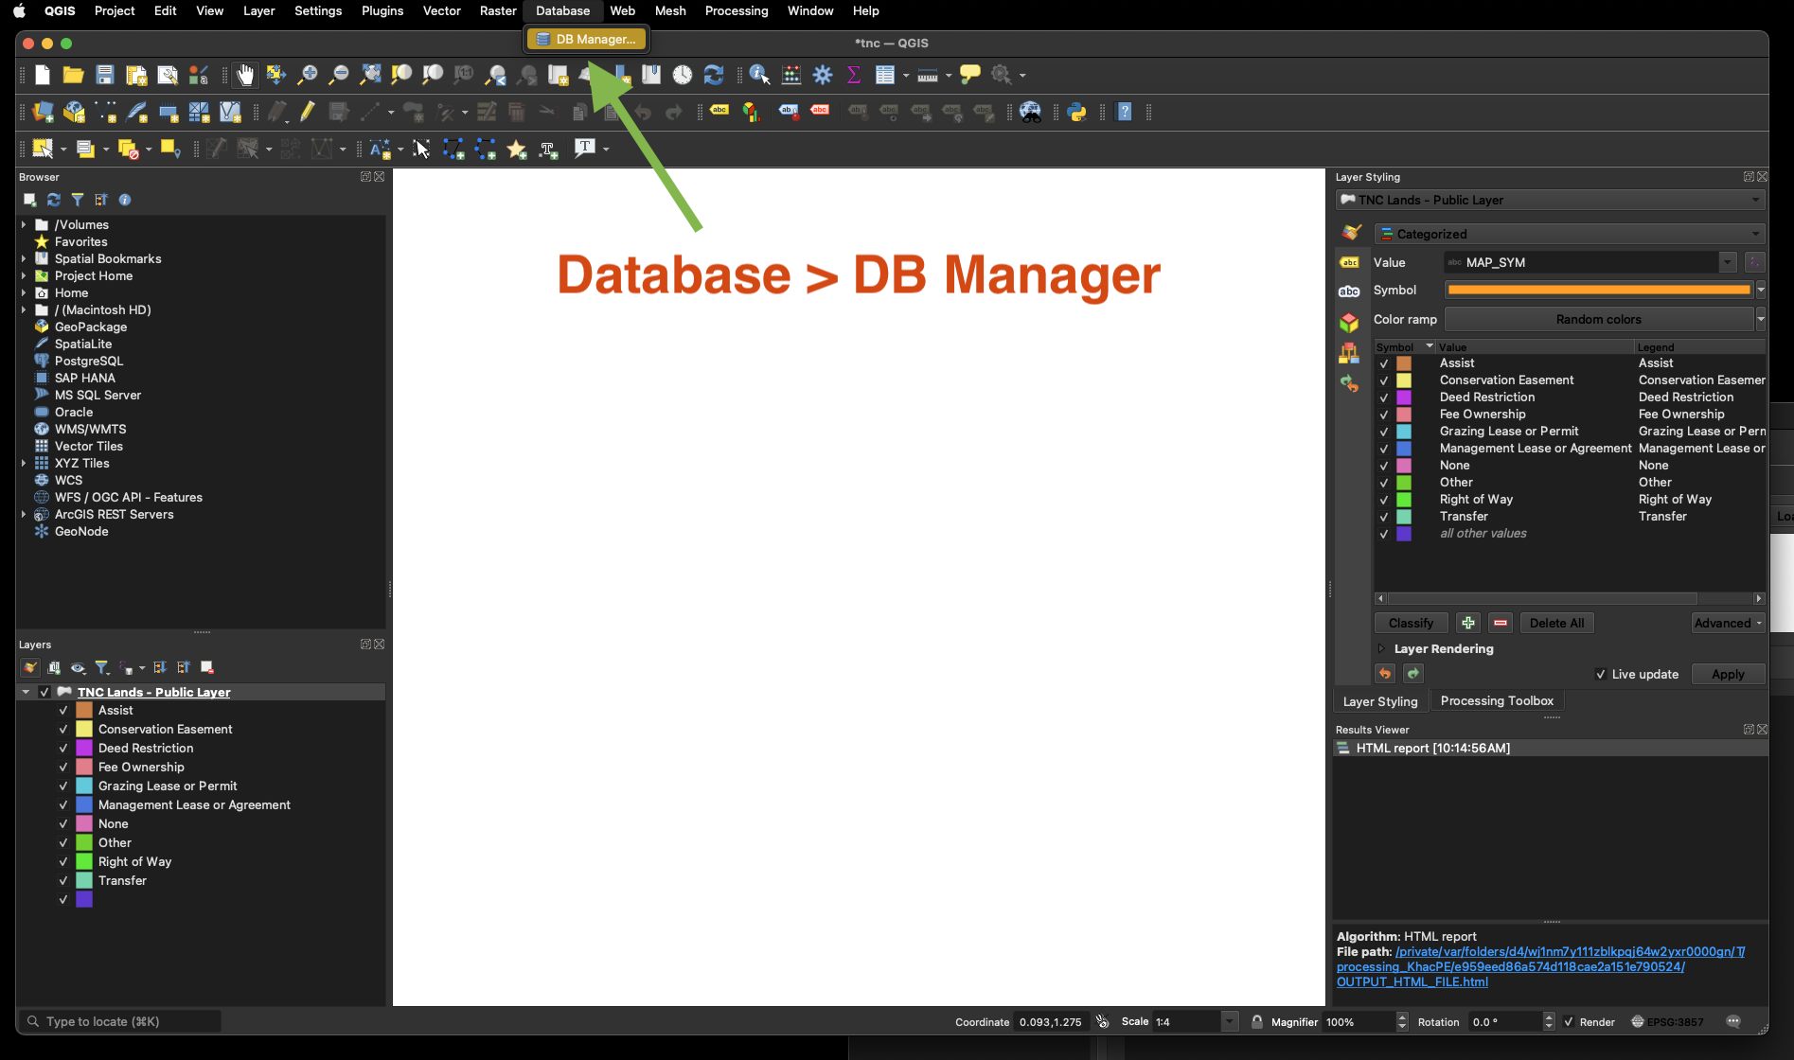Open 3D View tab in Layer Styling

tap(1349, 323)
